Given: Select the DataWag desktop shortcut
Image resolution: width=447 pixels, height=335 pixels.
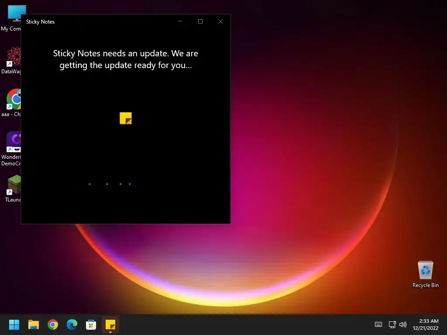Looking at the screenshot, I should [x=11, y=60].
